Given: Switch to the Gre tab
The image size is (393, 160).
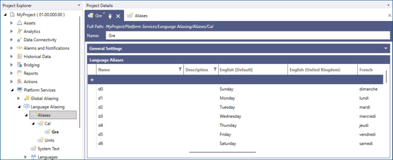Looking at the screenshot, I should (99, 16).
